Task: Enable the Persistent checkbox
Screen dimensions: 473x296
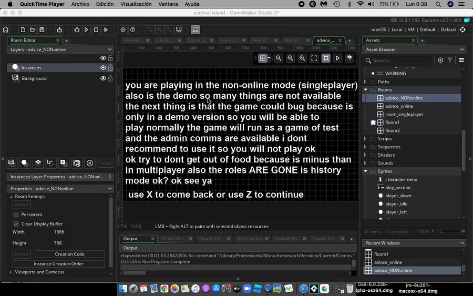Action: 16,215
